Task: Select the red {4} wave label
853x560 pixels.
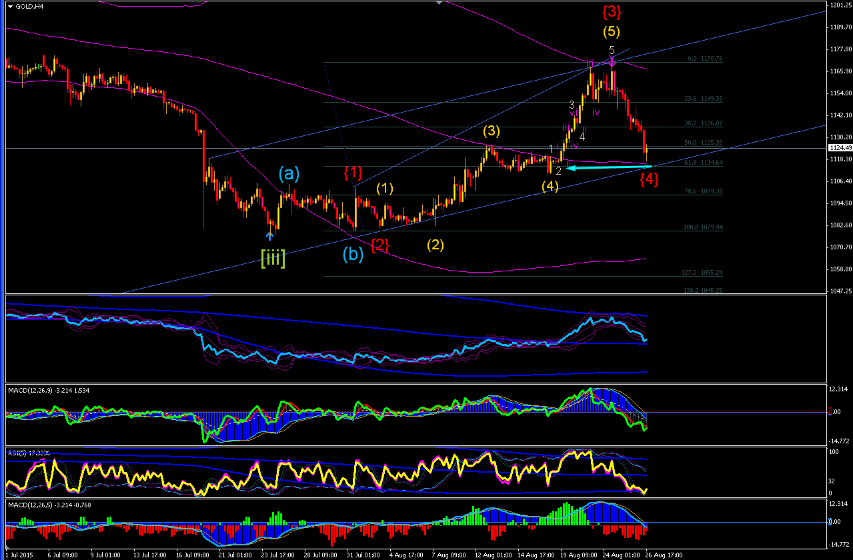Action: [650, 178]
